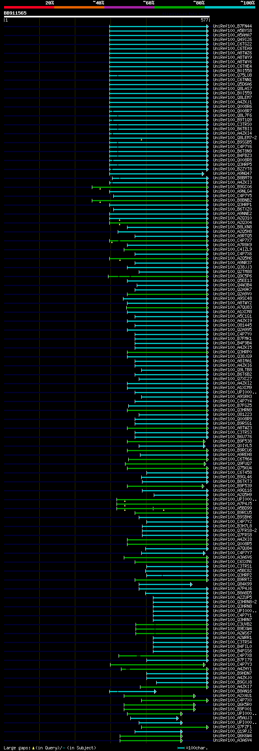
Task: Select hit label UniRef100_B4FIL0
Action: (232, 647)
